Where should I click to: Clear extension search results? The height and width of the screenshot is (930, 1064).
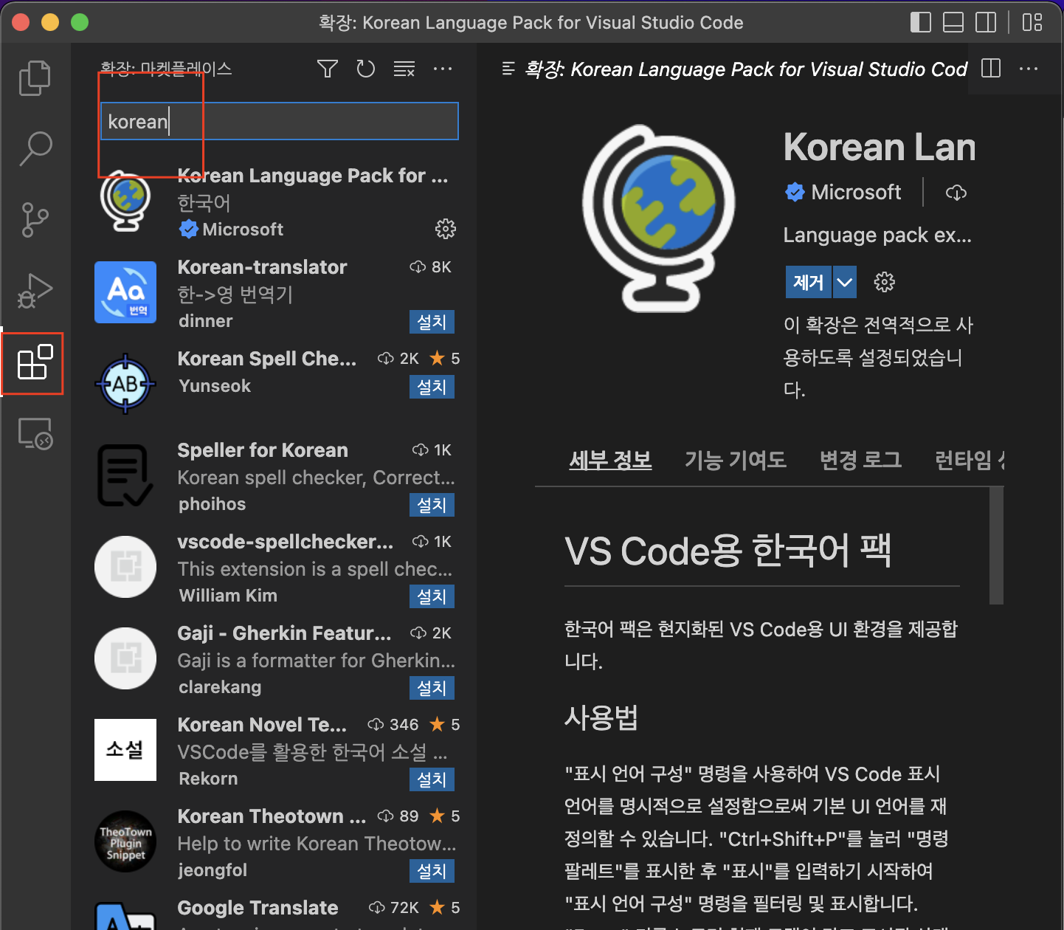click(x=404, y=69)
